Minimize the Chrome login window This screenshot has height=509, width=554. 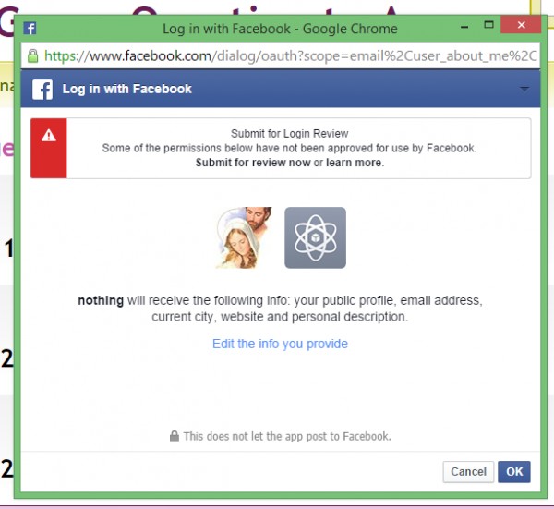click(463, 27)
